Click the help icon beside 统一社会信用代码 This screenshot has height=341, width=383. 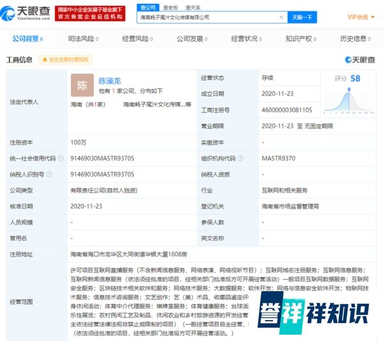[x=61, y=158]
